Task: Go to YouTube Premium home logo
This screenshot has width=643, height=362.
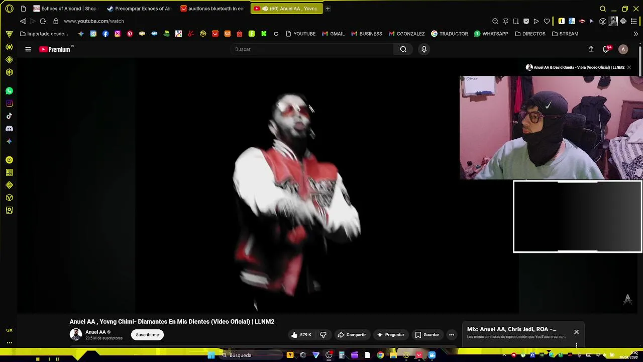Action: 55,49
